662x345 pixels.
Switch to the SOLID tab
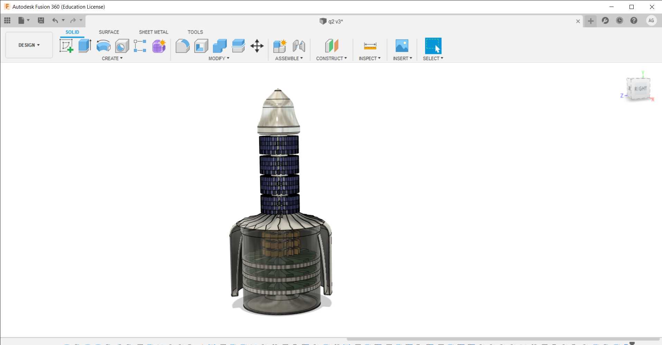point(72,32)
